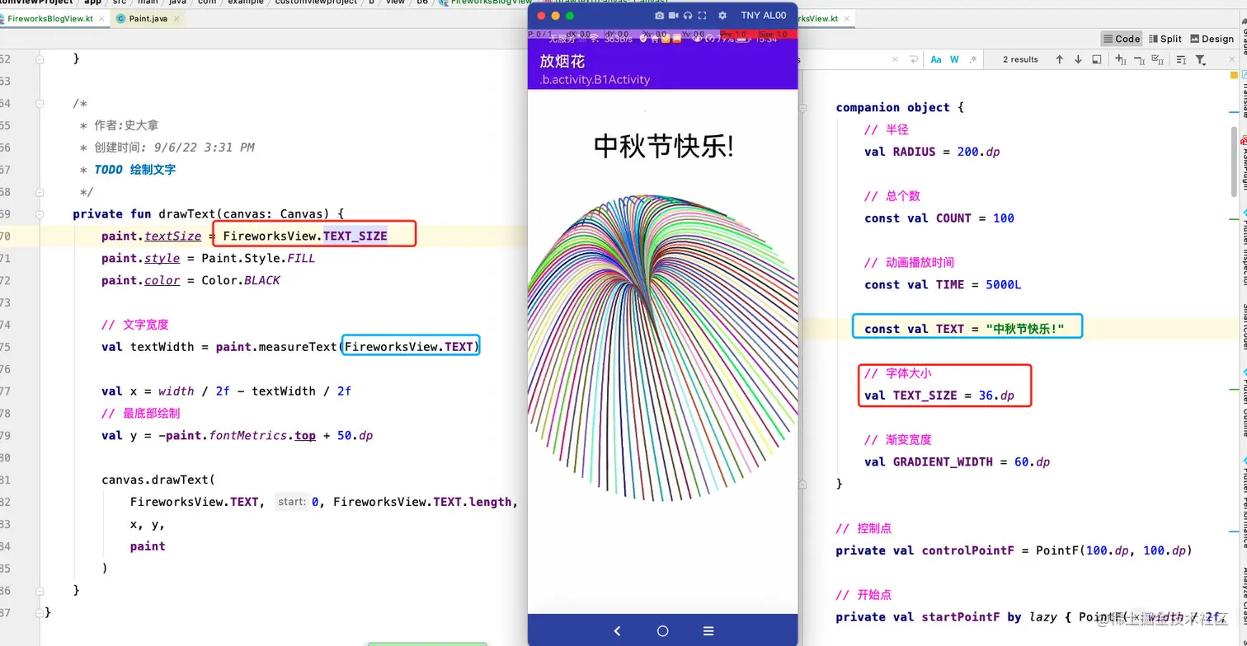
Task: Click the 中秋节快乐! text in emulator
Action: 663,146
